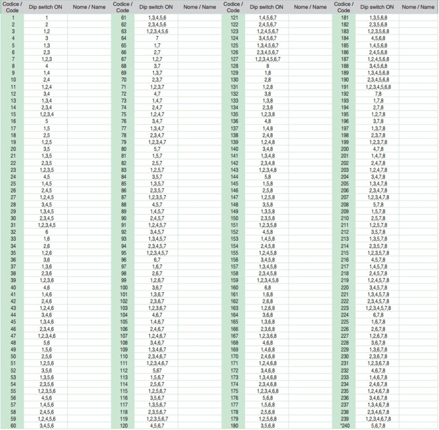Click Codice / Code header above code 61
Image resolution: width=439 pixels, height=430 pixels.
coord(123,7)
